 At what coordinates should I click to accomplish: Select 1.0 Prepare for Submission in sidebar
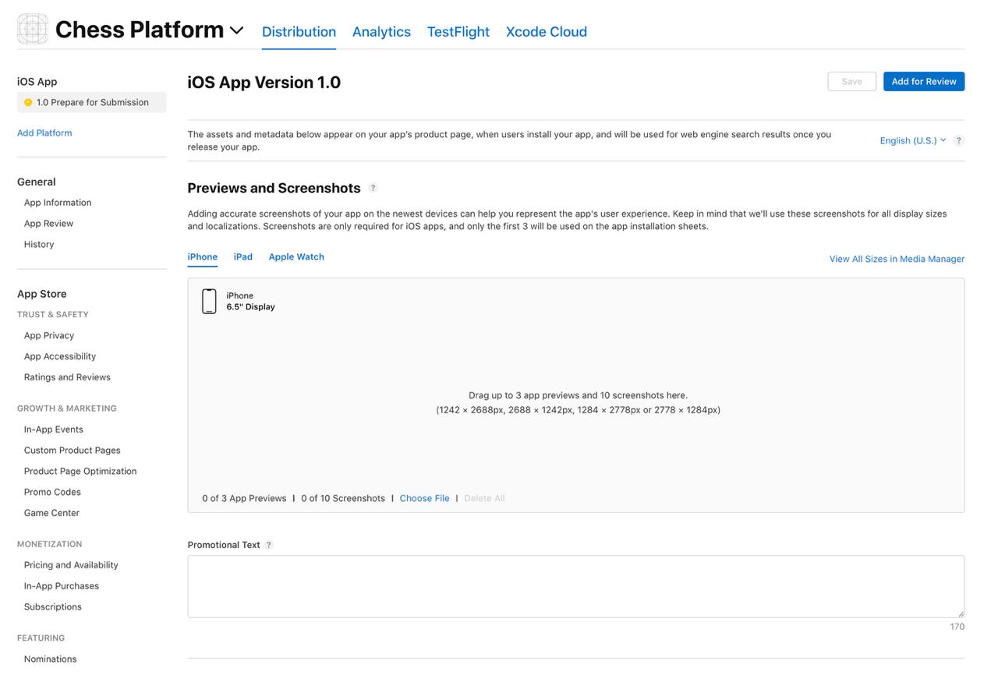92,102
